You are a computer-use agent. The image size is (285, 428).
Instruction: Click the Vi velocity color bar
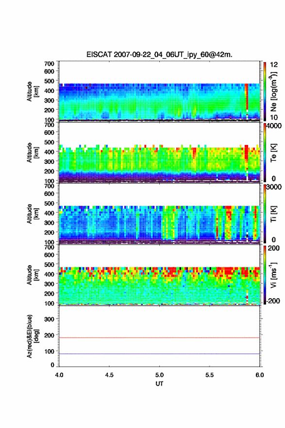[265, 275]
